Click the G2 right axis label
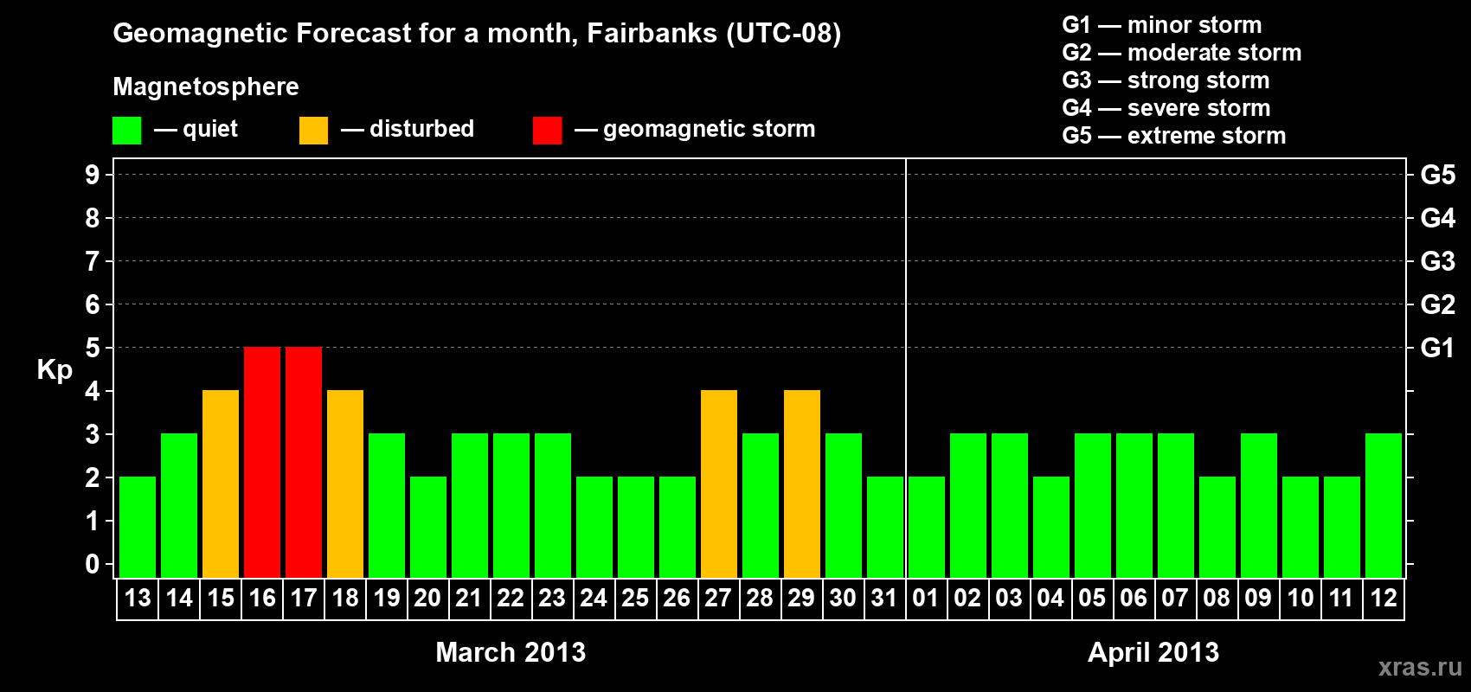The image size is (1471, 692). click(1438, 304)
